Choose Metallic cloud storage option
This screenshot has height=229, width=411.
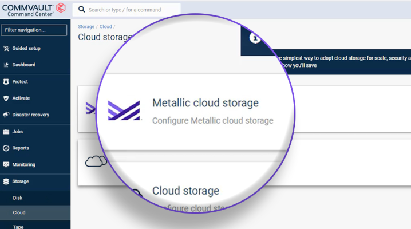(205, 103)
